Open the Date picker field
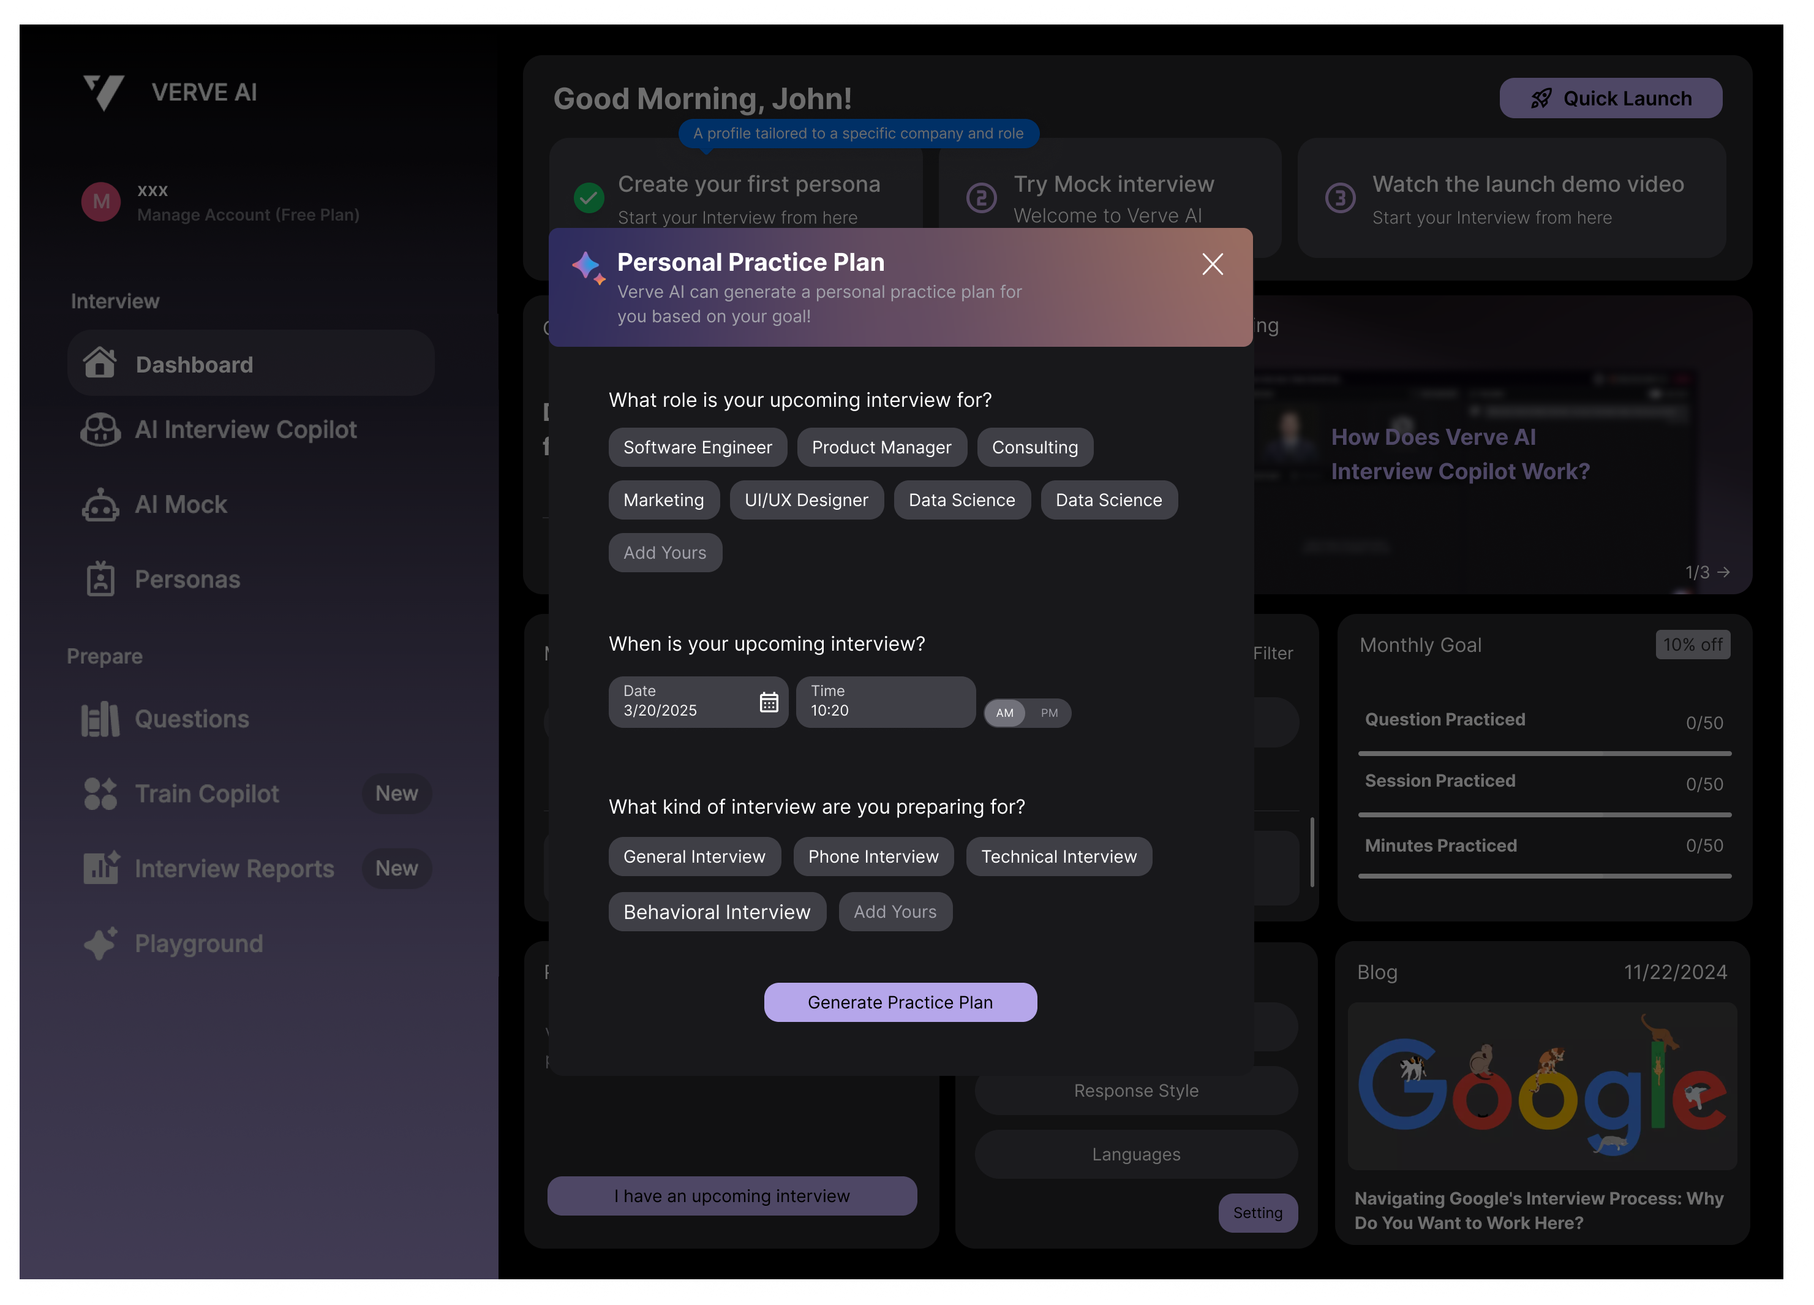This screenshot has width=1814, height=1305. coord(698,703)
